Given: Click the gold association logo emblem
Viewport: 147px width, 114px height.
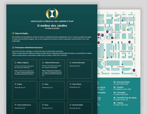Looking at the screenshot, I should pyautogui.click(x=52, y=14).
